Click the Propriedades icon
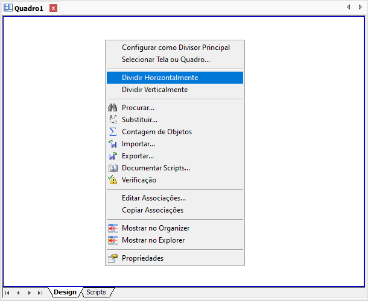 [112, 258]
